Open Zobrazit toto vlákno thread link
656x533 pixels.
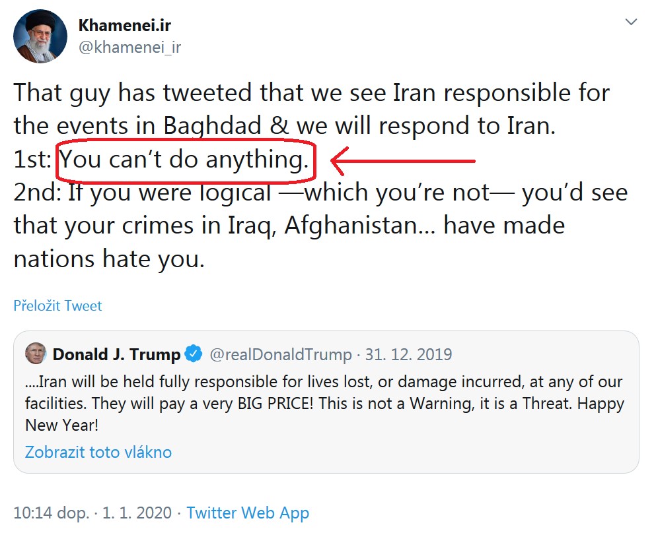coord(98,453)
